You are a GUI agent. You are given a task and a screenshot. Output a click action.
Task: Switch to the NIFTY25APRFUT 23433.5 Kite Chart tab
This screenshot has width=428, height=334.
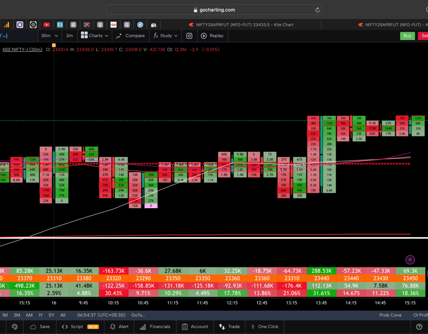pos(241,25)
